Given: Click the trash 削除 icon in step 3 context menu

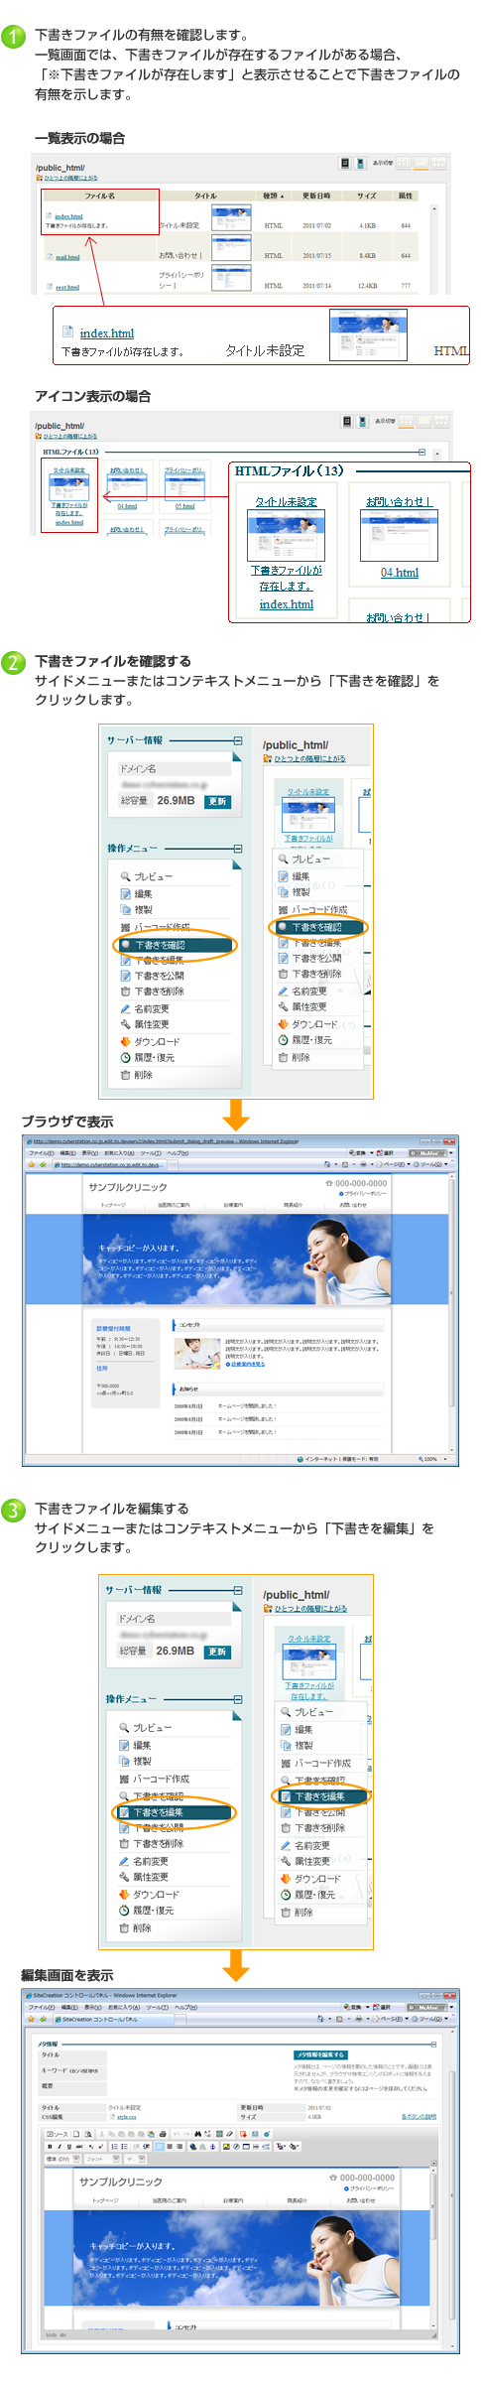Looking at the screenshot, I should (286, 1912).
